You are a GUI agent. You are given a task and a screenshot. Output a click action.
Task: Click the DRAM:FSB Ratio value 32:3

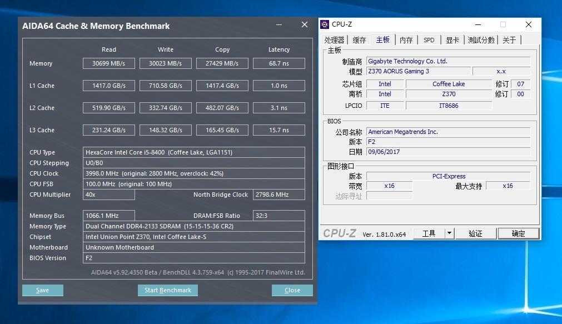[279, 216]
